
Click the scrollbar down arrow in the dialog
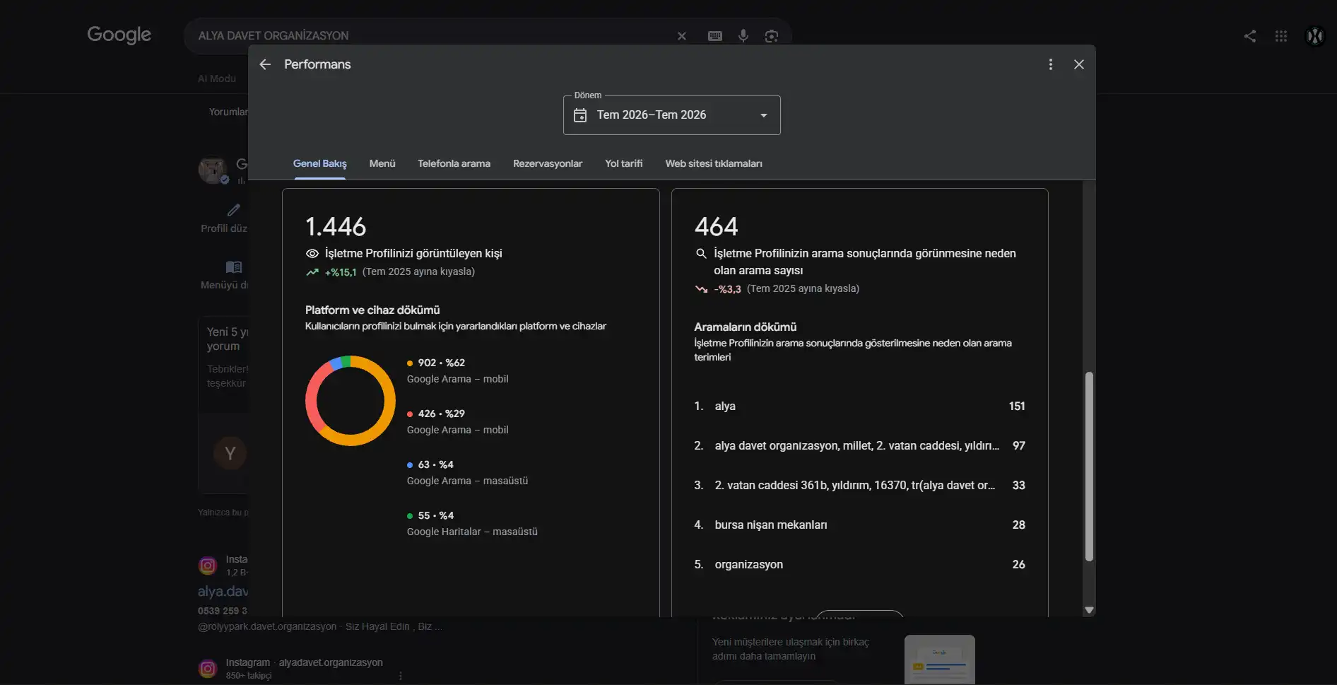(1089, 610)
